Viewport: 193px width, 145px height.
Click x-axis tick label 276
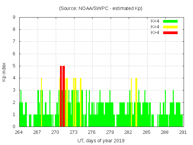tap(92, 132)
